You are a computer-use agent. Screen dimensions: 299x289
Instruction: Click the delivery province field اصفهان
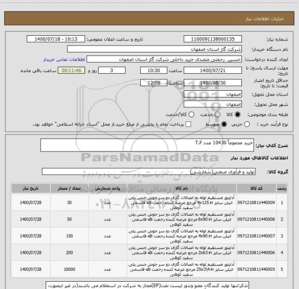tap(213, 94)
